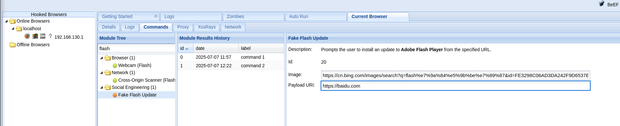Click date cell 2025-07-07 12:22
Image resolution: width=620 pixels, height=126 pixels.
point(213,66)
